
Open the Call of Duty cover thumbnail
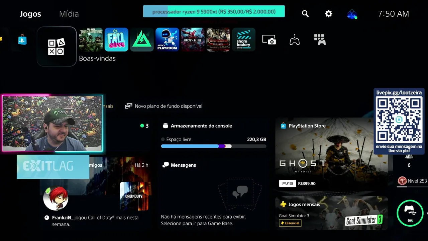click(x=134, y=196)
